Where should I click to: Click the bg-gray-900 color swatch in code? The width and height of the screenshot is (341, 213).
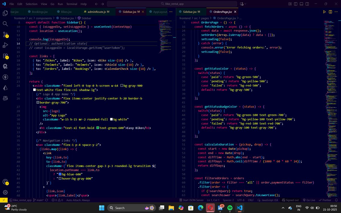coord(122,85)
